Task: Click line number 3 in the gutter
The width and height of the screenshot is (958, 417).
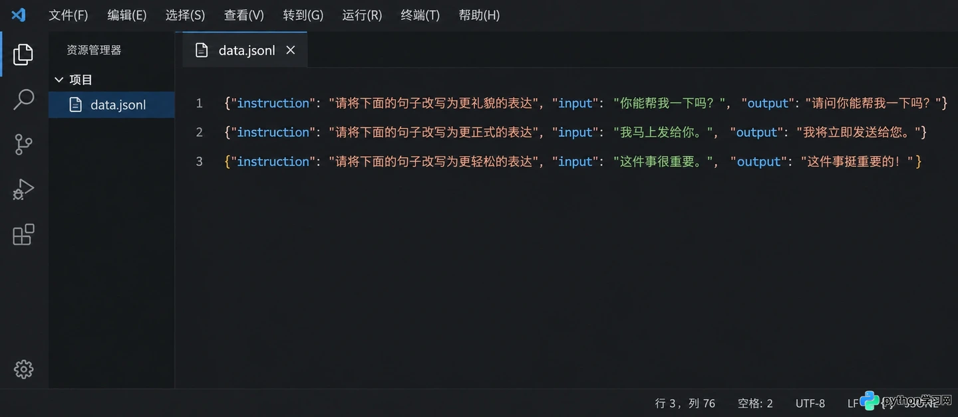Action: 199,161
